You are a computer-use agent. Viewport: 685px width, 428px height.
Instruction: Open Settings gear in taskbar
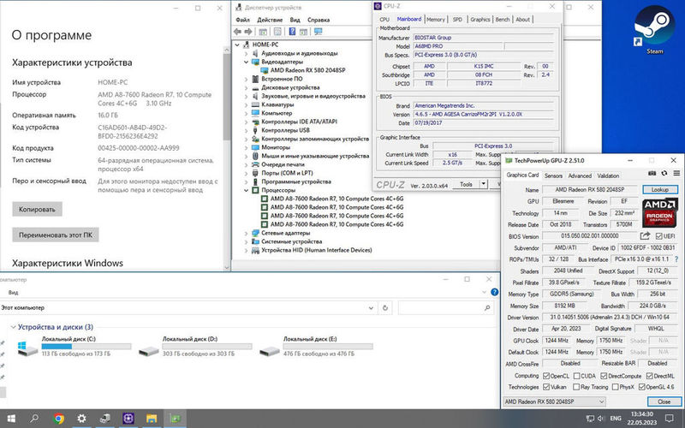coord(81,419)
